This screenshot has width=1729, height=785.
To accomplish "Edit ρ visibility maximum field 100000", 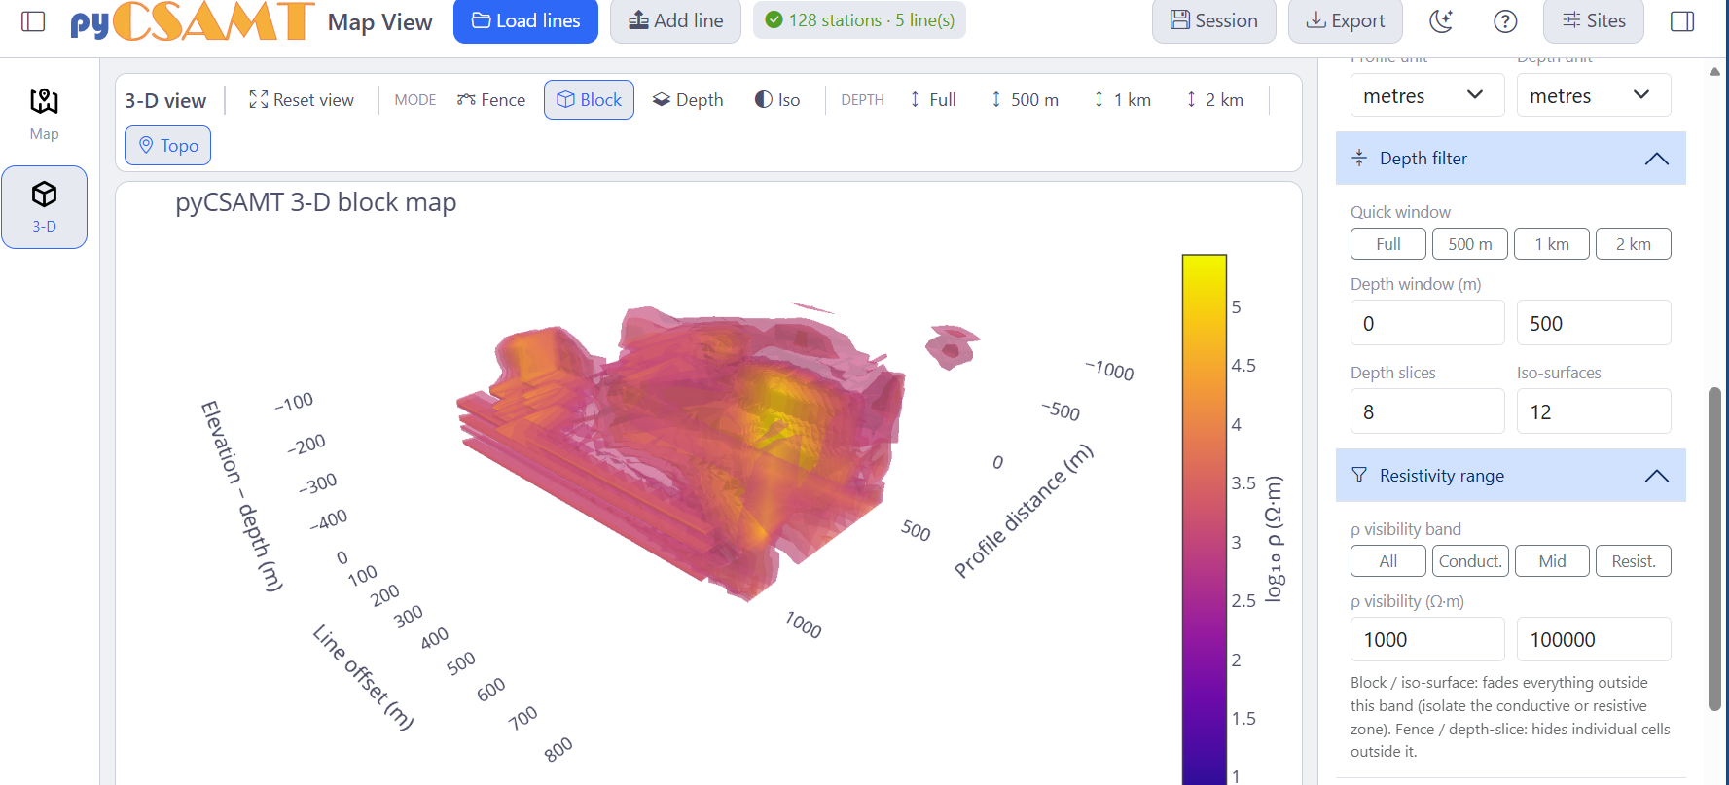I will 1594,639.
